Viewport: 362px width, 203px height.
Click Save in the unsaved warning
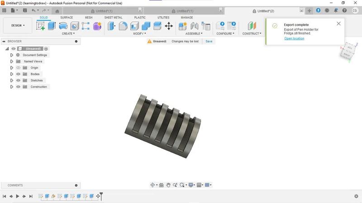pos(209,42)
